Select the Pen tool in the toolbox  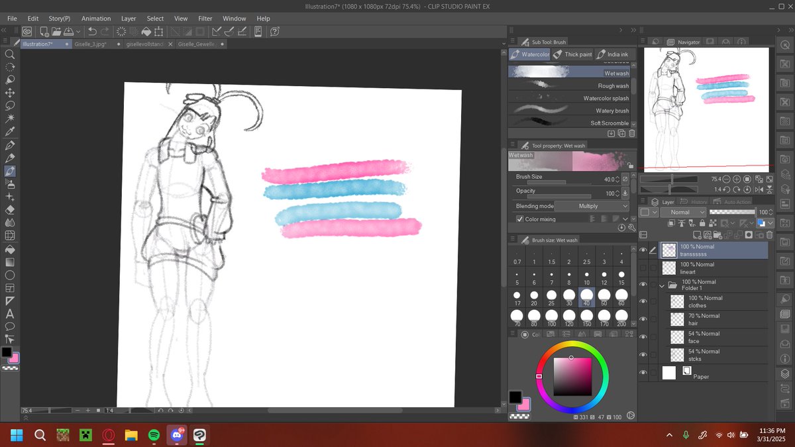point(10,145)
